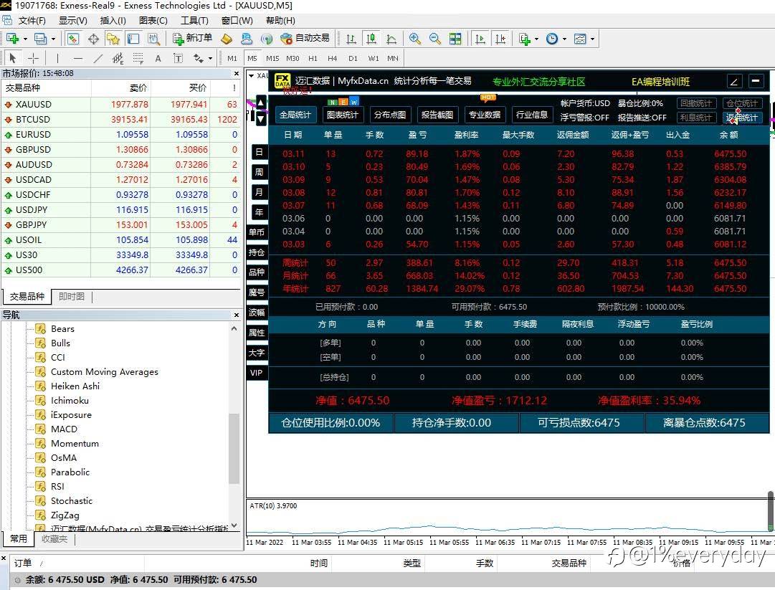Tile chart windows with grid icon
The image size is (775, 590).
(455, 39)
